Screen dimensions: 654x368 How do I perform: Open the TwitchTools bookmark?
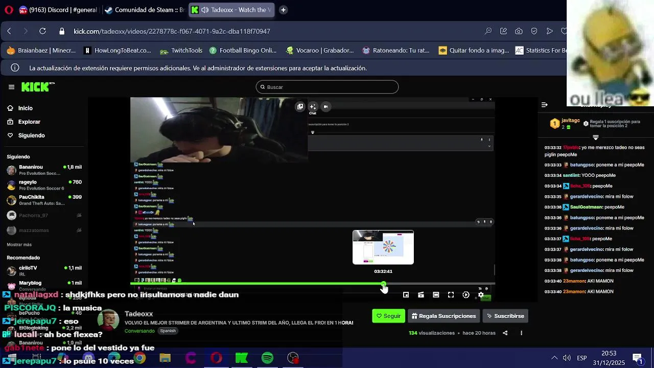(181, 51)
